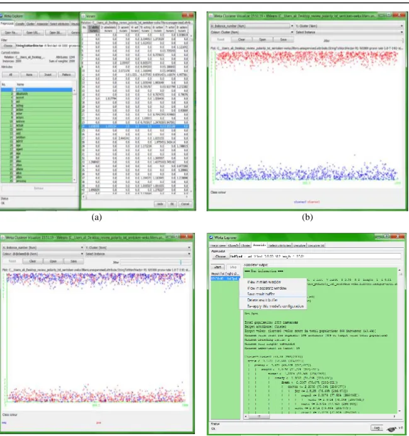This screenshot has height=436, width=409.
Task: Click Clear button in panel (b) visualizer
Action: point(241,40)
